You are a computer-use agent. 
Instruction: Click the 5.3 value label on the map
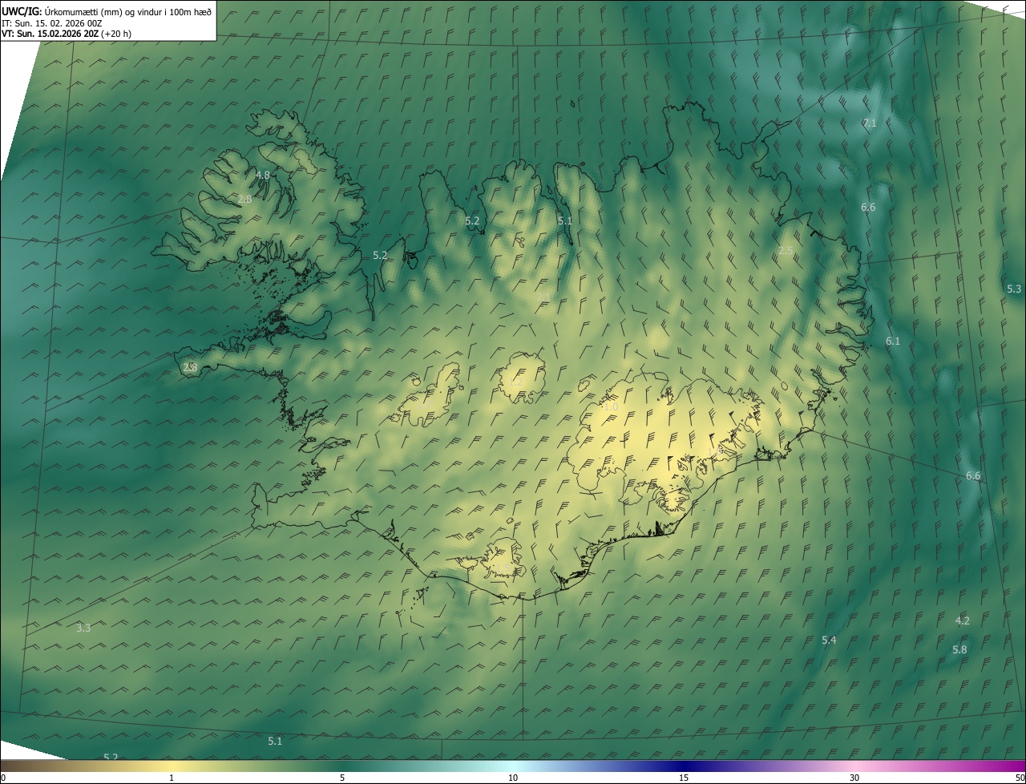(x=1014, y=289)
